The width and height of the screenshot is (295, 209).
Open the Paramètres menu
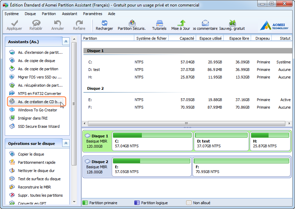point(93,14)
